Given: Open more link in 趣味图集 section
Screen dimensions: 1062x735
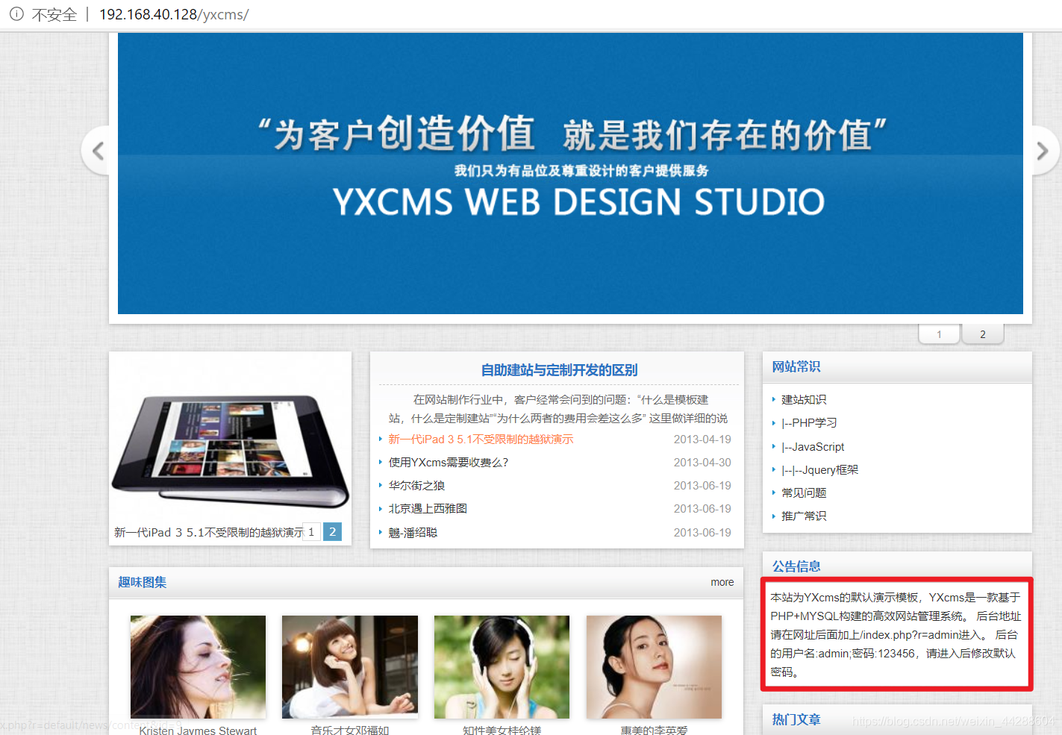Looking at the screenshot, I should (722, 582).
